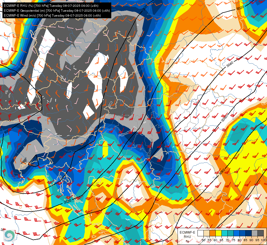
Task: Select the beige 50-55% legend swatch
Action: click(206, 233)
